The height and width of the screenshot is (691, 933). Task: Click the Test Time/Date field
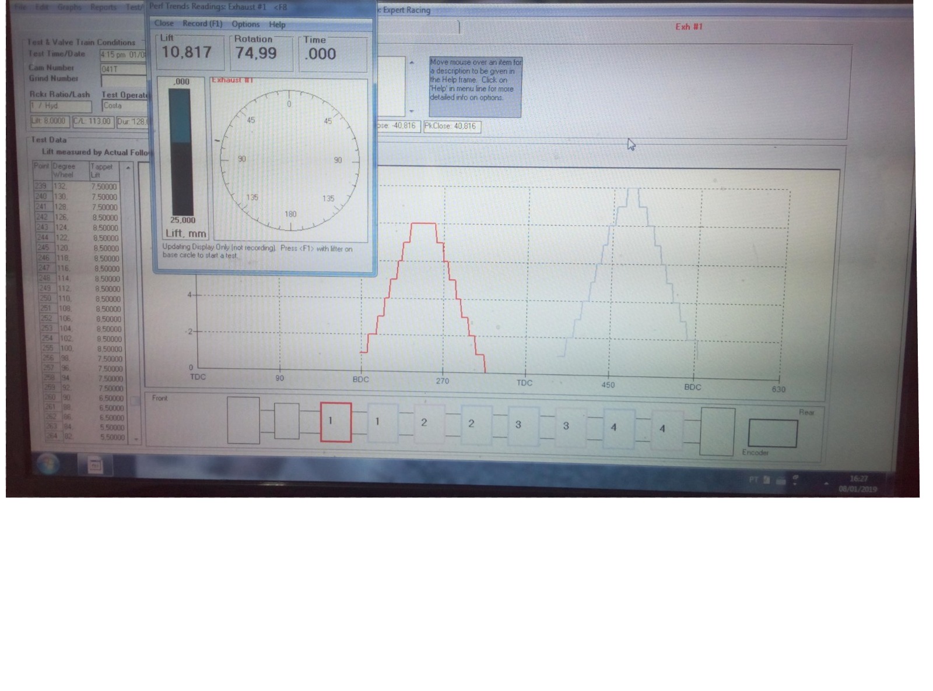[x=124, y=55]
